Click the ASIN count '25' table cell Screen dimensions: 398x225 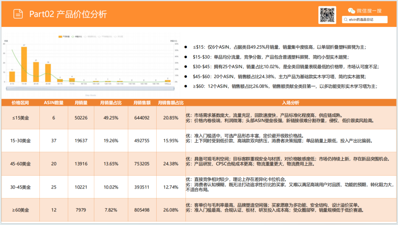click(x=54, y=187)
